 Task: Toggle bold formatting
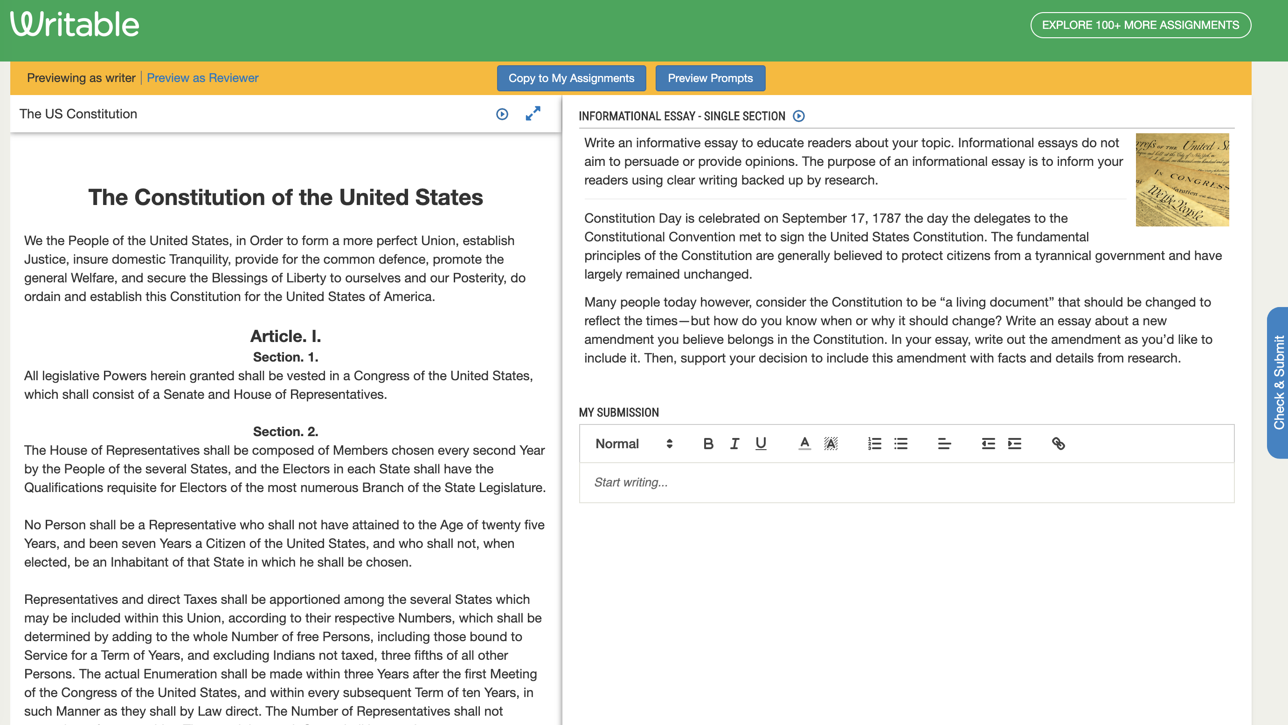click(x=708, y=444)
